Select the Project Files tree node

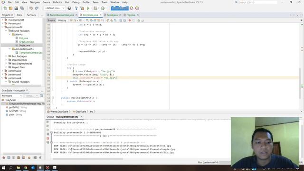tap(18, 67)
